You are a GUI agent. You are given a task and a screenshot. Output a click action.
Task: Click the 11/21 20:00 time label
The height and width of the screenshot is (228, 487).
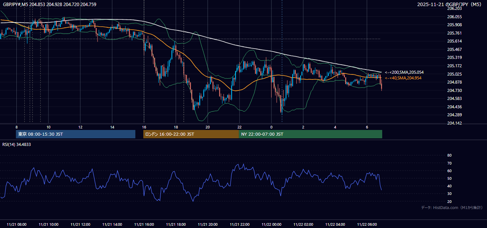click(x=208, y=225)
